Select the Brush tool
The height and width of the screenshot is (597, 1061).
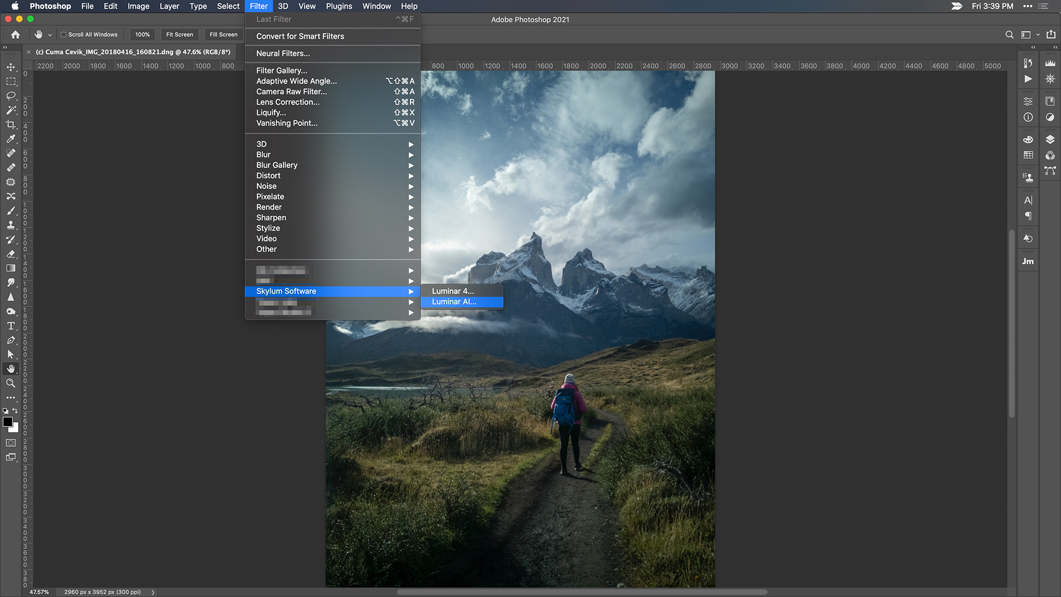11,210
